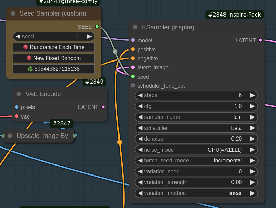
Task: Open the noise_mode GPU(=A1111) dropdown
Action: (196, 150)
